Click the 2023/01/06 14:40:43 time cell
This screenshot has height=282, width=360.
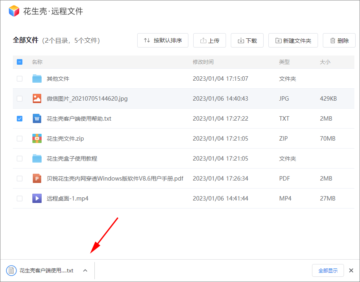coord(220,99)
